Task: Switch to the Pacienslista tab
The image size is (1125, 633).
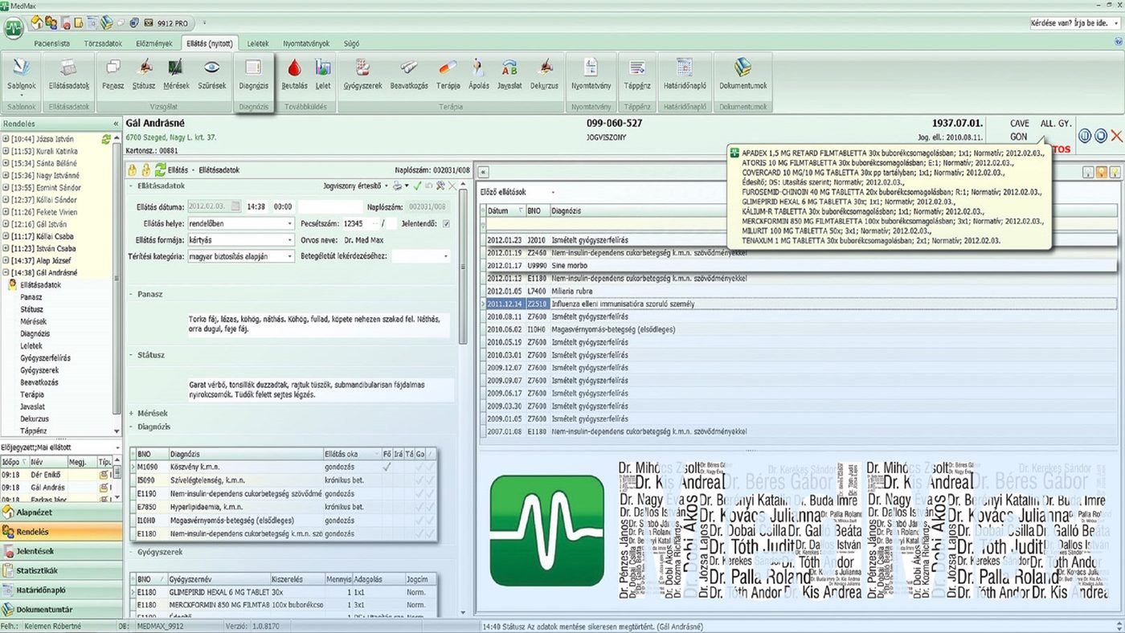Action: pyautogui.click(x=53, y=43)
